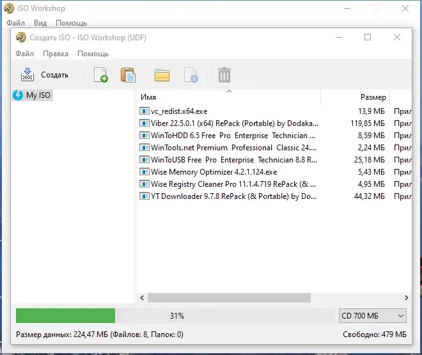Click the Свободно: 479 МБ status text
Screen dimensions: 422x355
[x=375, y=335]
